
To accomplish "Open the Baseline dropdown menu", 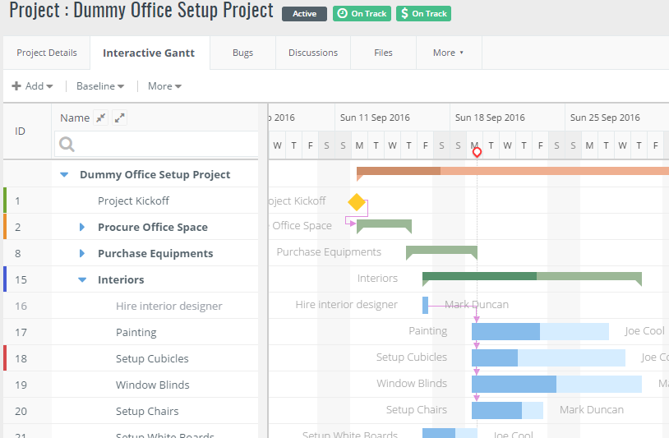I will tap(100, 86).
